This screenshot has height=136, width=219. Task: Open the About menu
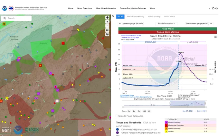(x=153, y=8)
